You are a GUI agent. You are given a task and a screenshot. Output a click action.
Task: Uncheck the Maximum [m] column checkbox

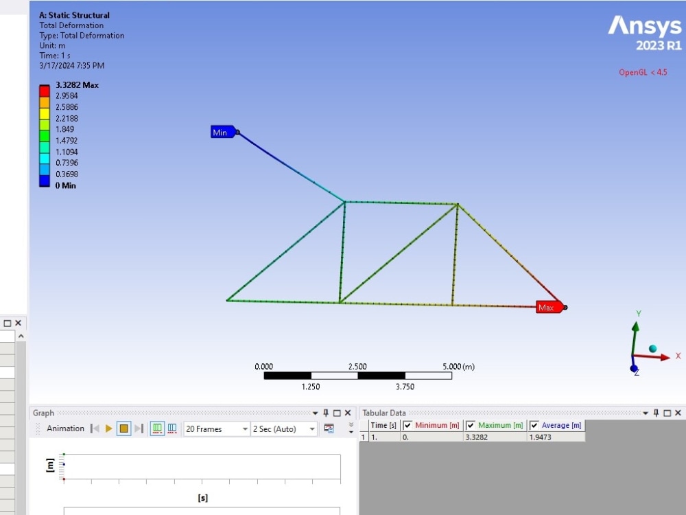click(469, 425)
